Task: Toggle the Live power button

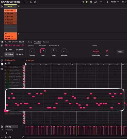Action: coord(107,51)
